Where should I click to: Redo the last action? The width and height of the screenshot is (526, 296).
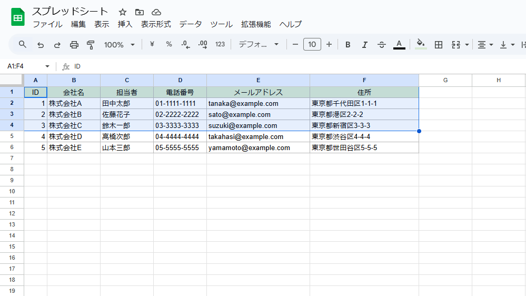(57, 45)
